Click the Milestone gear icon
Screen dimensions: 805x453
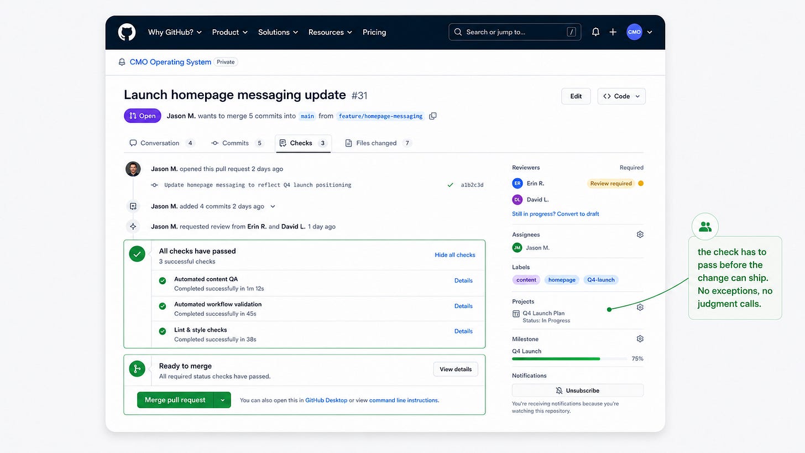[640, 339]
